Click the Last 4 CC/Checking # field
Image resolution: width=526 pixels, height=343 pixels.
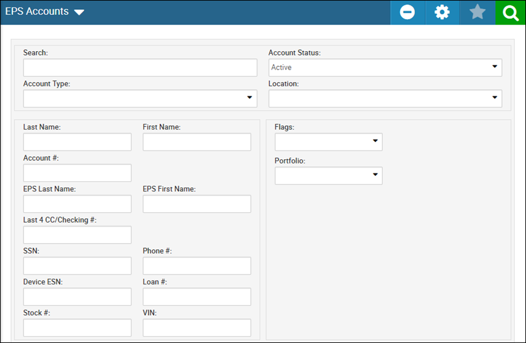pyautogui.click(x=77, y=234)
